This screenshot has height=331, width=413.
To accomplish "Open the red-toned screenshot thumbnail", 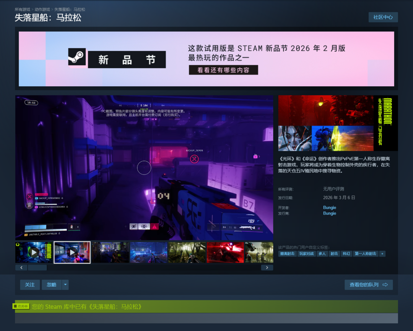I will coord(225,252).
